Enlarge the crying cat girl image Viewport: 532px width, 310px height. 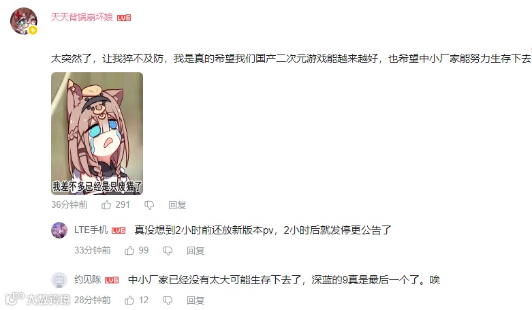[97, 134]
